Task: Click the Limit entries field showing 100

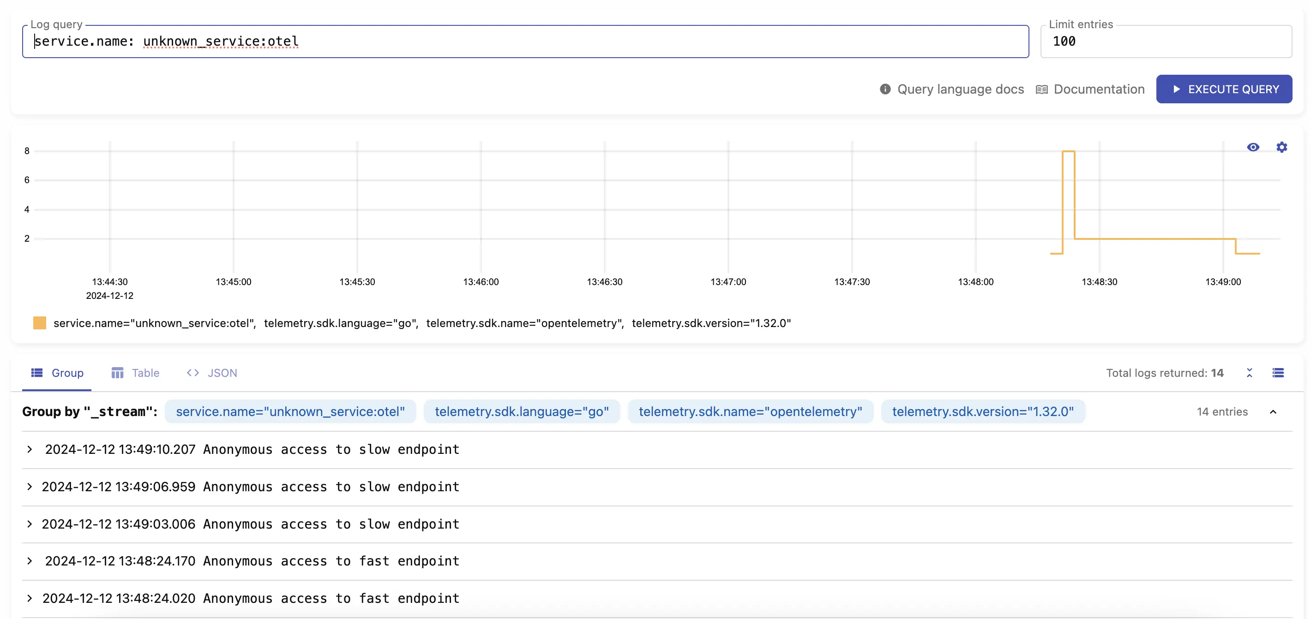Action: 1166,42
